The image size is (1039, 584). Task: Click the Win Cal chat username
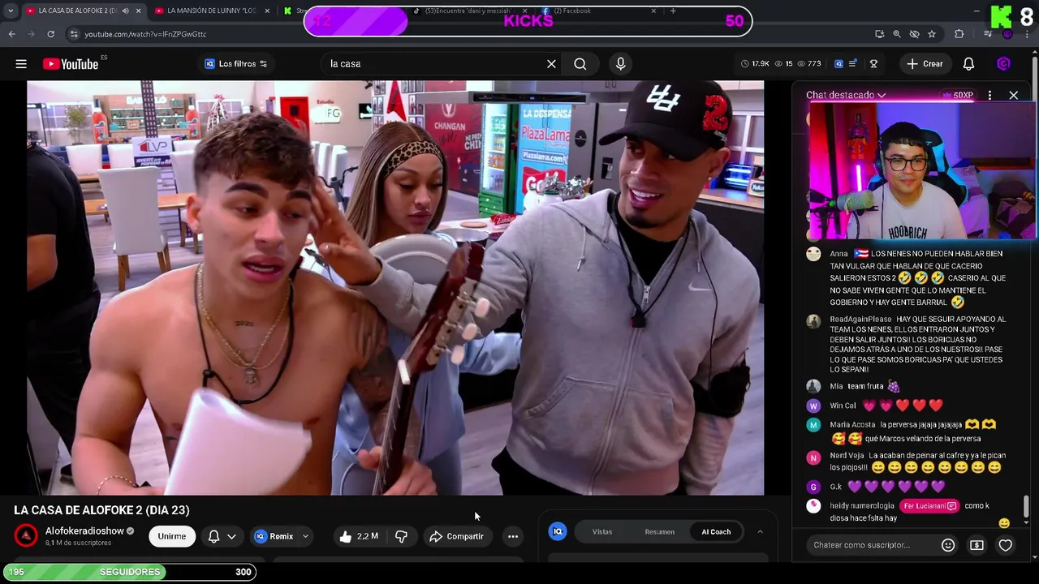pyautogui.click(x=843, y=406)
